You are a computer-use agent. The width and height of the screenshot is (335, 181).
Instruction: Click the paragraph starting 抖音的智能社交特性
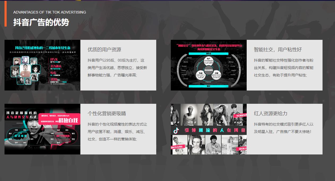pos(284,68)
